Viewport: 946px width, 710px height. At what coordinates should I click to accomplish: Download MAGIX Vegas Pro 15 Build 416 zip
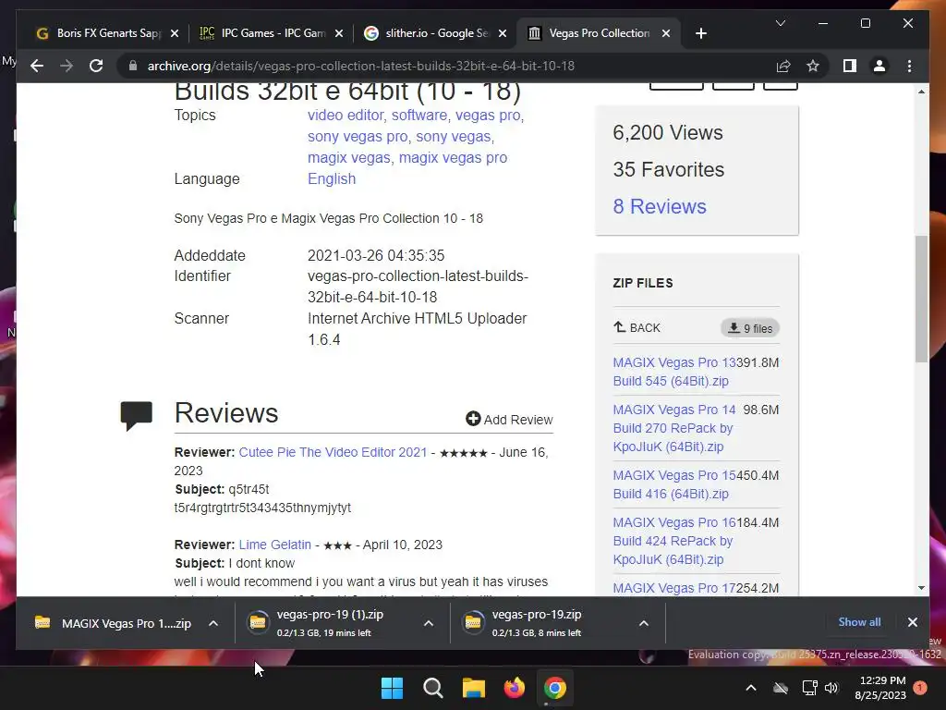pos(673,484)
